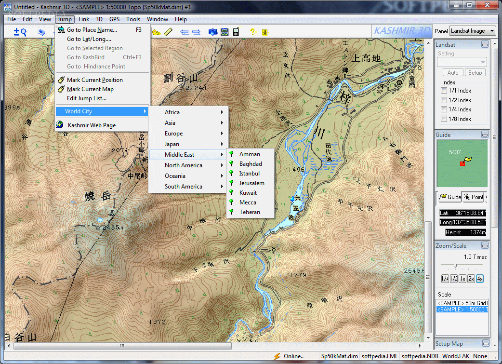Set zoom to 1/4 scale button
502x364 pixels.
click(x=445, y=279)
